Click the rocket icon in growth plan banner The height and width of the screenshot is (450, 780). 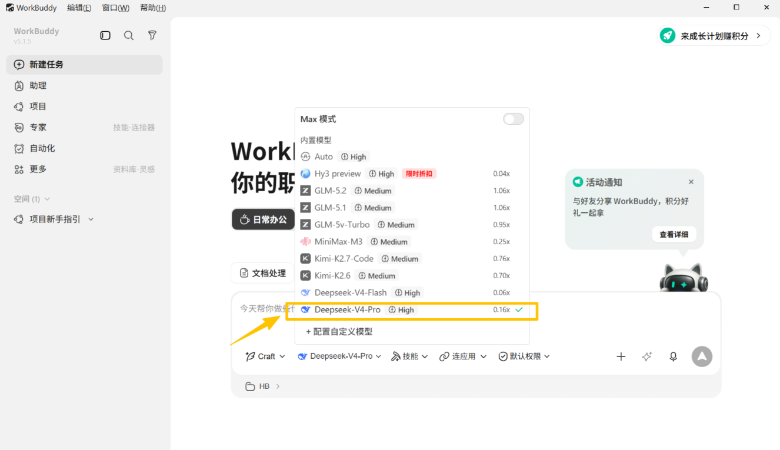(668, 35)
